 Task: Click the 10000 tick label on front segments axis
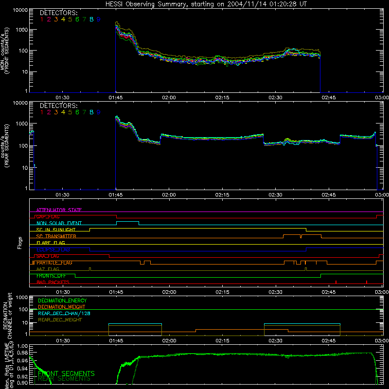[20, 10]
